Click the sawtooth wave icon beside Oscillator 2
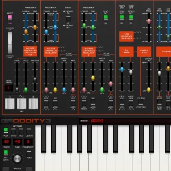This screenshot has width=171, height=171. 100,47
